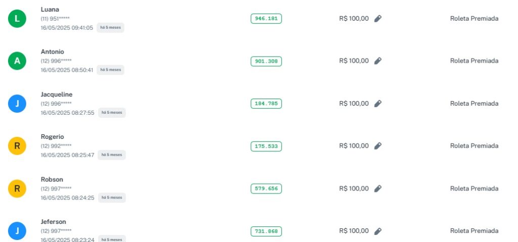
Task: Click Luana's green L avatar
Action: [17, 19]
